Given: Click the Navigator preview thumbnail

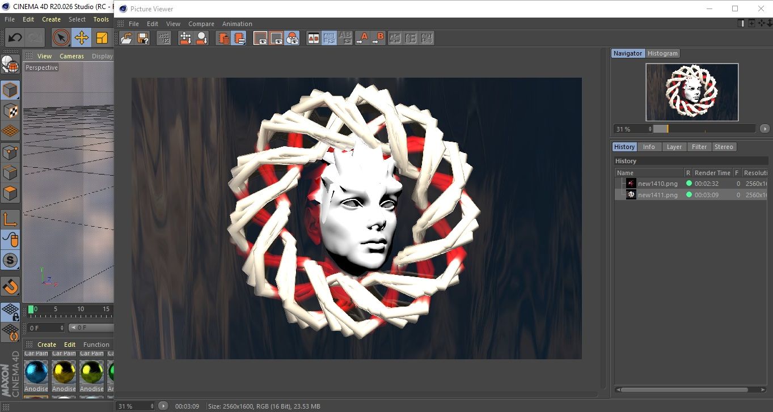Looking at the screenshot, I should tap(692, 92).
